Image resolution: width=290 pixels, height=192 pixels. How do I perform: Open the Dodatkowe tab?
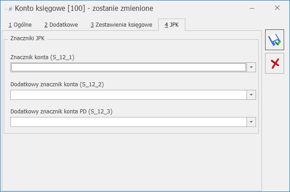[61, 24]
